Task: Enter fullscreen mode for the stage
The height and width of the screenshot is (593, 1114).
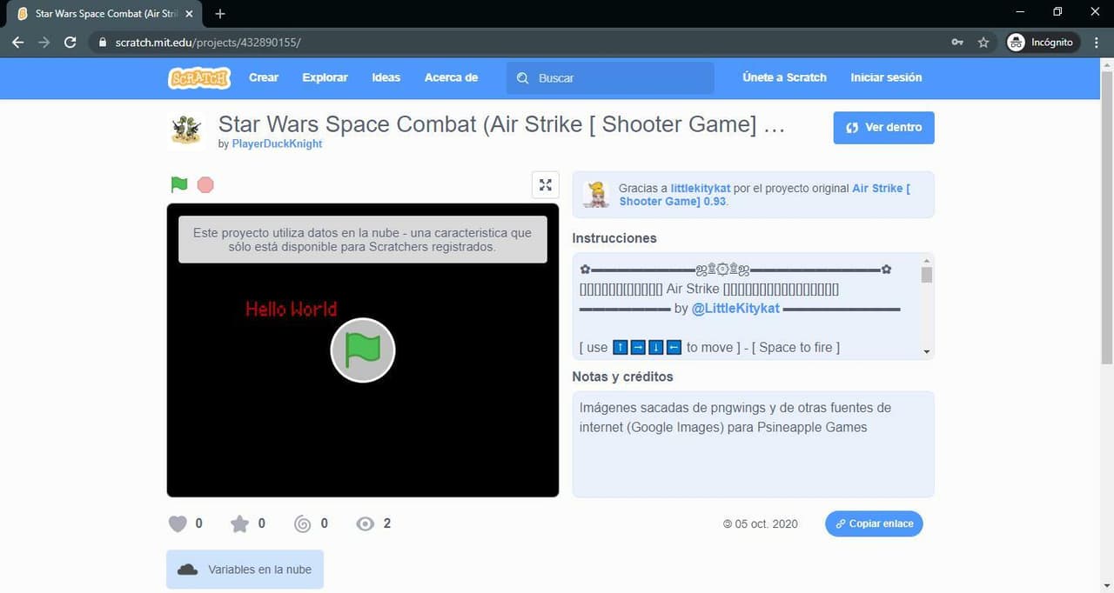Action: coord(546,184)
